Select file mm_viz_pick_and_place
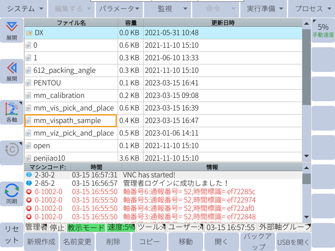The width and height of the screenshot is (335, 251). click(x=163, y=133)
